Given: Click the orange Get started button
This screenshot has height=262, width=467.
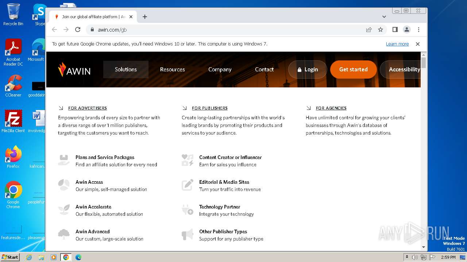Looking at the screenshot, I should (354, 70).
